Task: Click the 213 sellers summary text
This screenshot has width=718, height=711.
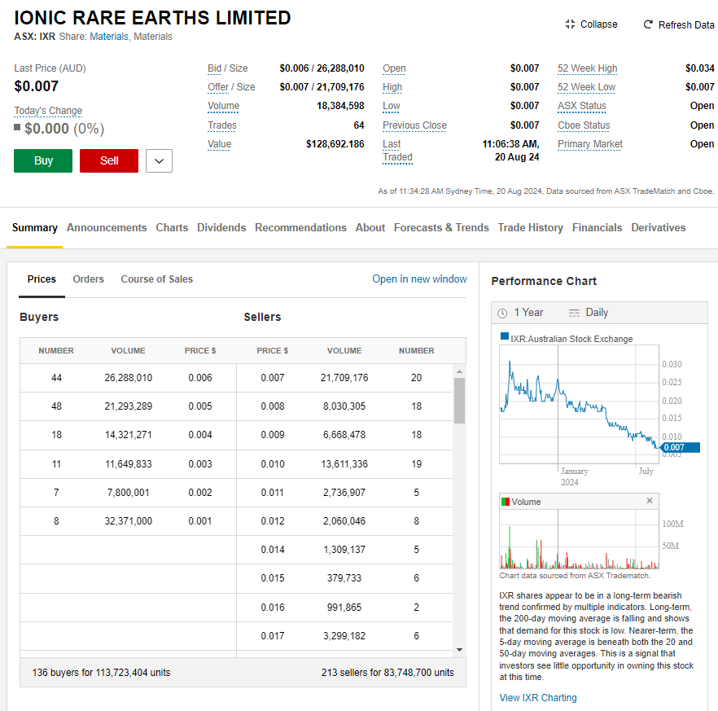Action: pos(387,673)
